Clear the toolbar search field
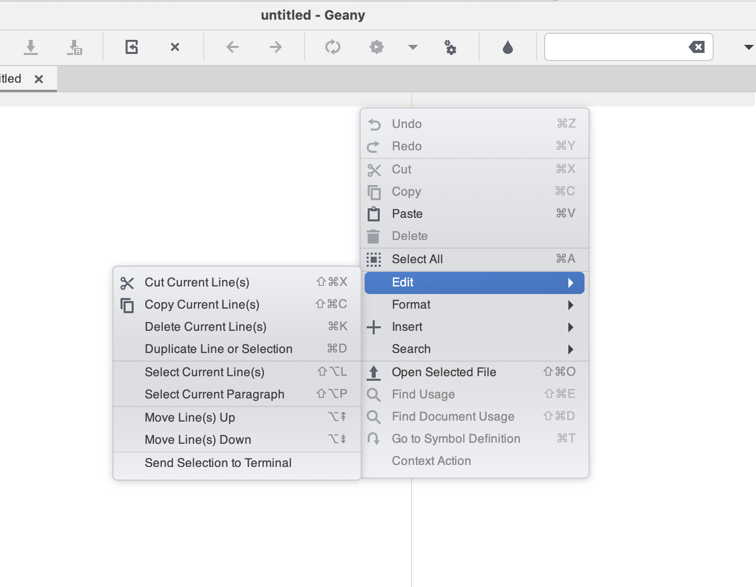Viewport: 756px width, 587px height. (696, 47)
